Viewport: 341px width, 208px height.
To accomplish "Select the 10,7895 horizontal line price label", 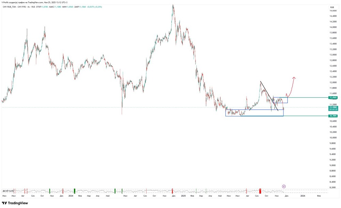I will 333,116.
